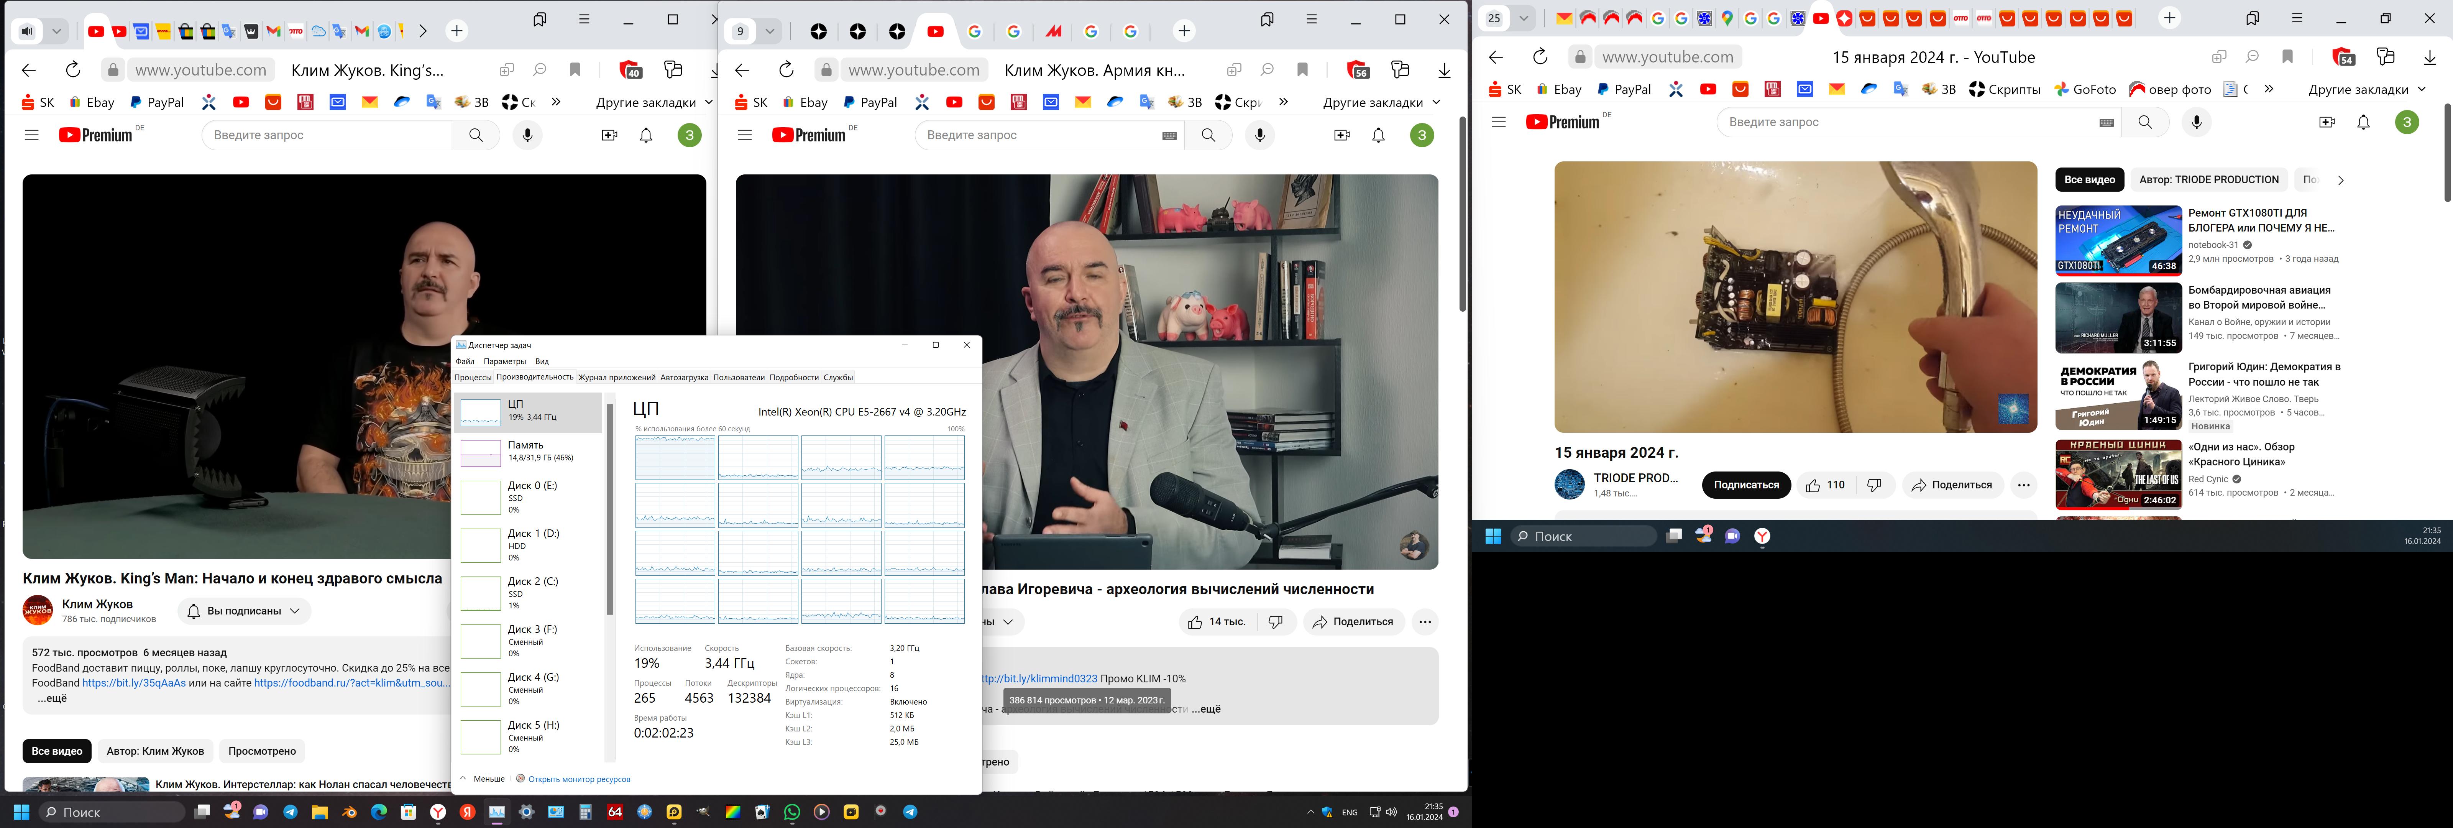Open Telegram from the Windows taskbar

pyautogui.click(x=291, y=812)
